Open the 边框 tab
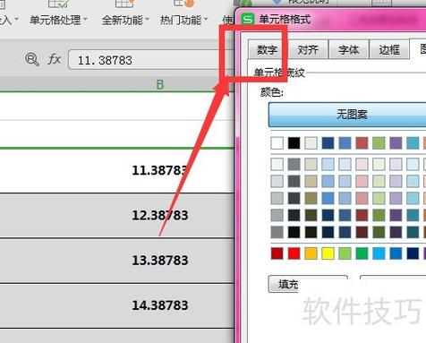426x343 pixels. [x=389, y=49]
